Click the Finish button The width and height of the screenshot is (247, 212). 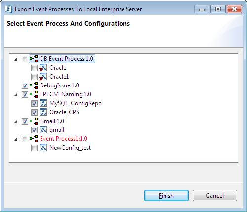pyautogui.click(x=166, y=196)
